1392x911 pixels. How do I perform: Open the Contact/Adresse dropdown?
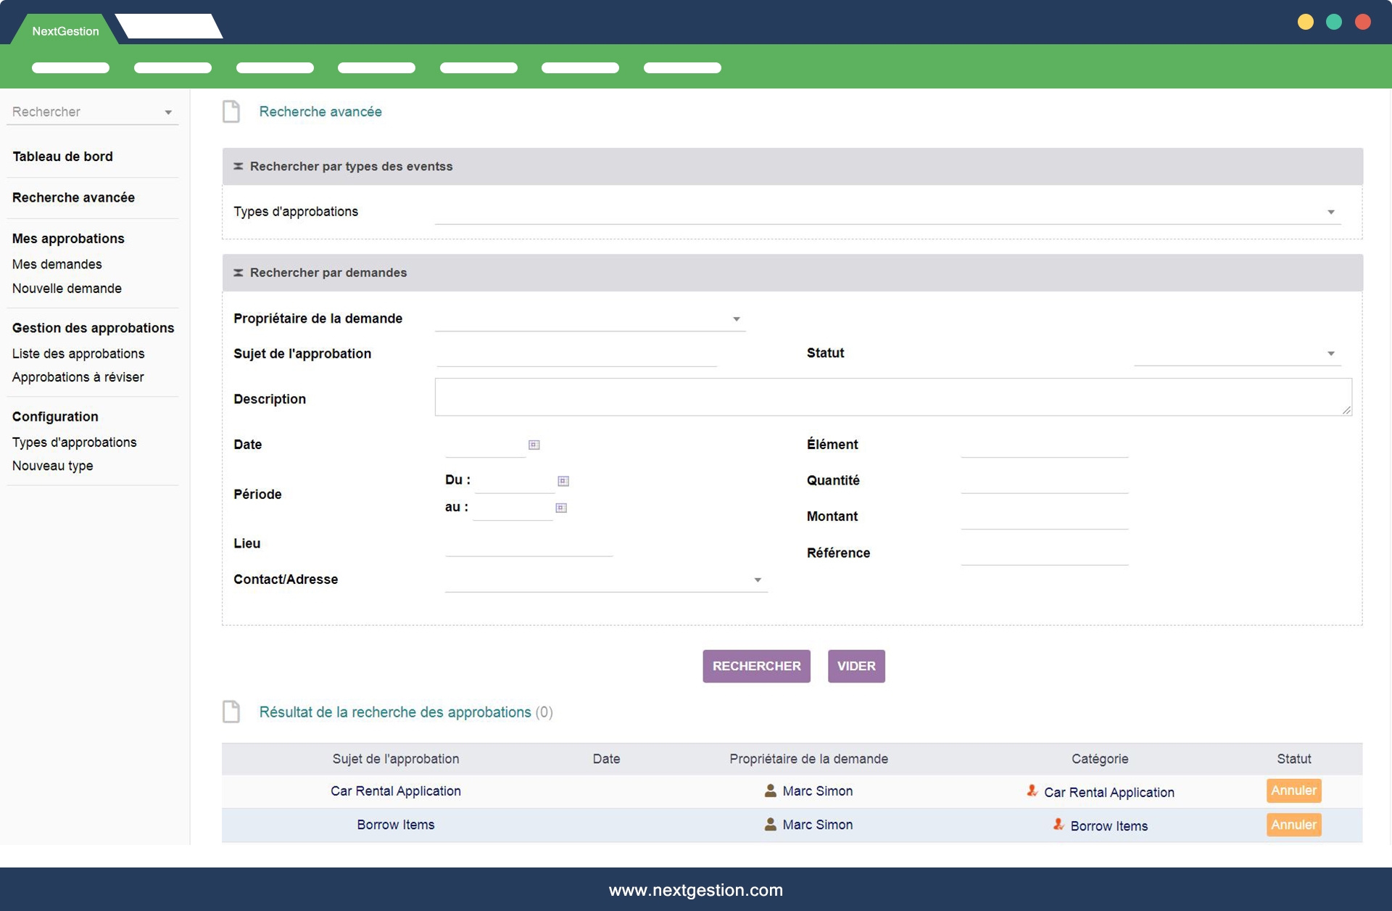tap(757, 580)
